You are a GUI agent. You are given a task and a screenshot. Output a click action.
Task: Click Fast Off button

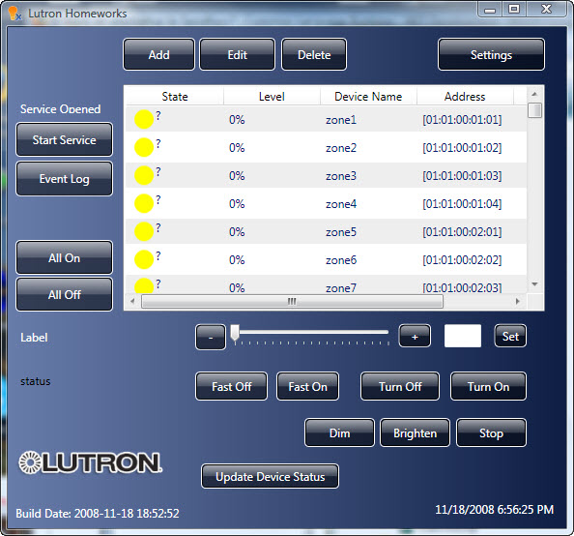pyautogui.click(x=231, y=386)
